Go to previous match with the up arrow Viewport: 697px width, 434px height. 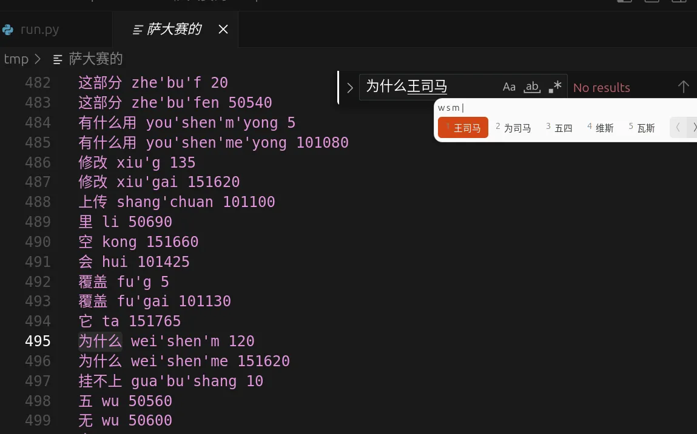pyautogui.click(x=684, y=87)
